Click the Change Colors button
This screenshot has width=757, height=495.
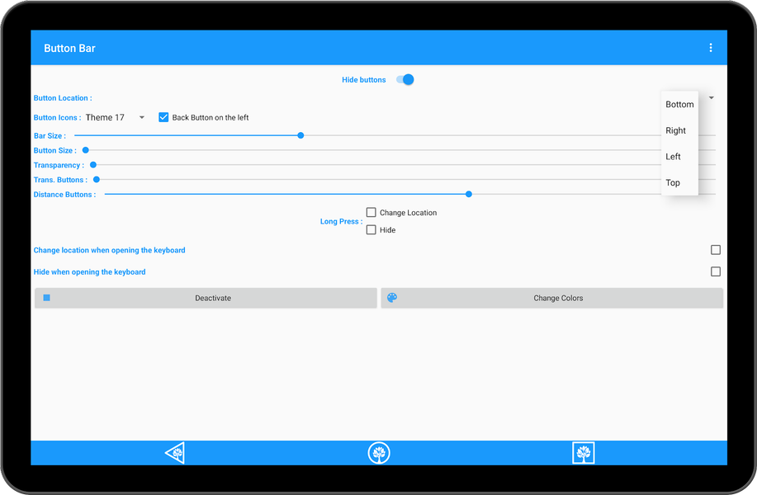(551, 298)
